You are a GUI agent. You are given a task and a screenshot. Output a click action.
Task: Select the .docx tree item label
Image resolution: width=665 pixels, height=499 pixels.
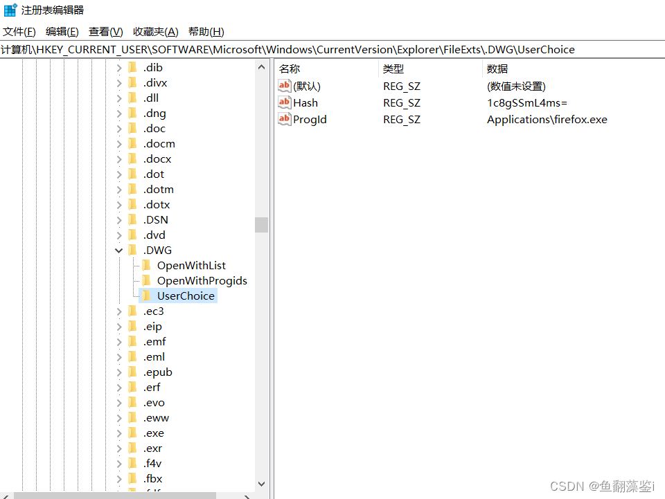(157, 159)
